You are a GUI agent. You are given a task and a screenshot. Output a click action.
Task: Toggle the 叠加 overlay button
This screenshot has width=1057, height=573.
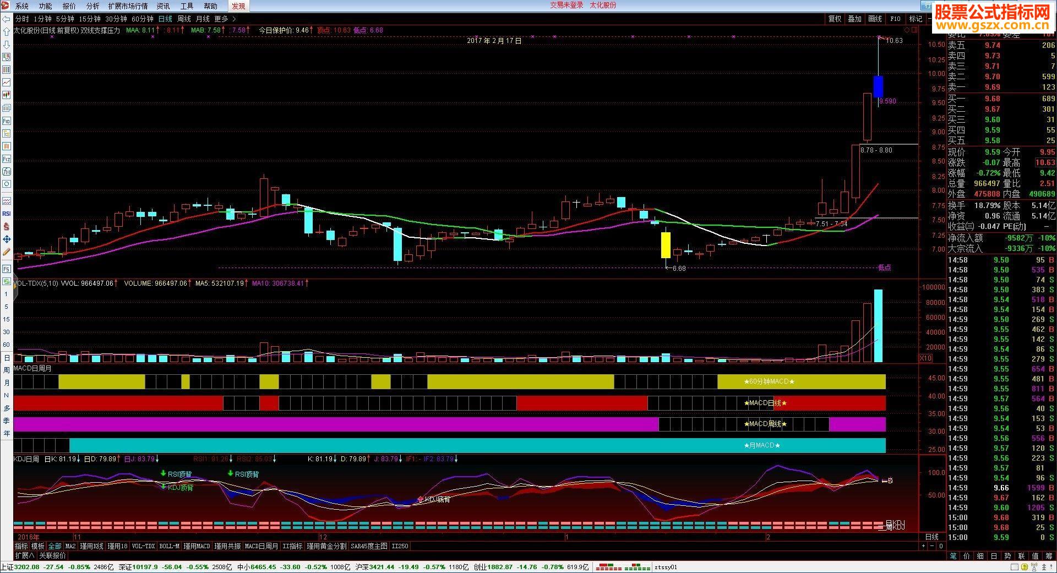click(854, 19)
